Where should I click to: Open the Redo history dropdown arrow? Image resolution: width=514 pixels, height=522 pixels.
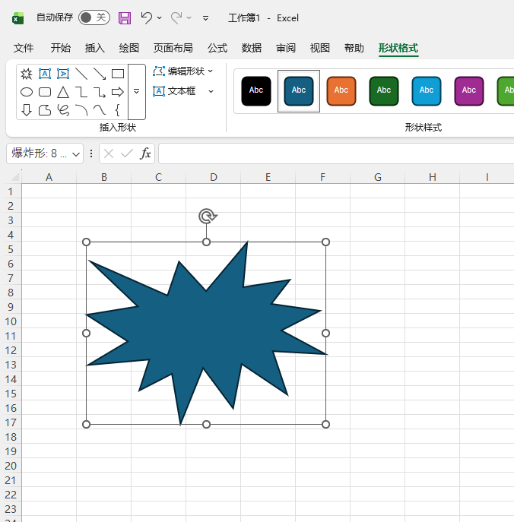pos(189,17)
